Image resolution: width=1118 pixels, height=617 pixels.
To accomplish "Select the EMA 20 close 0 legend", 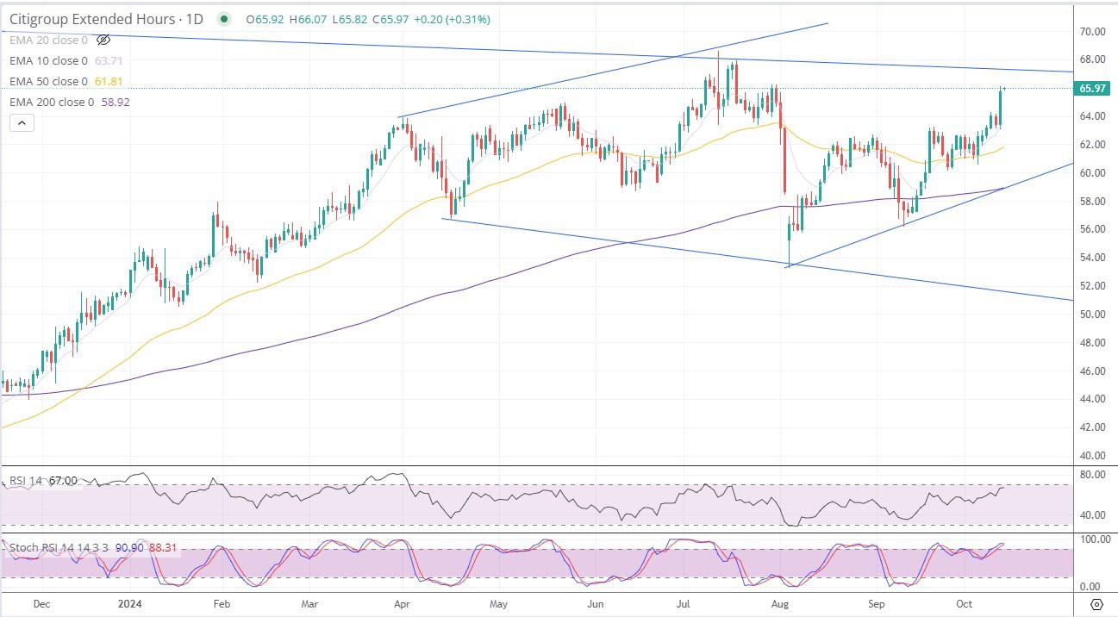I will pos(48,40).
